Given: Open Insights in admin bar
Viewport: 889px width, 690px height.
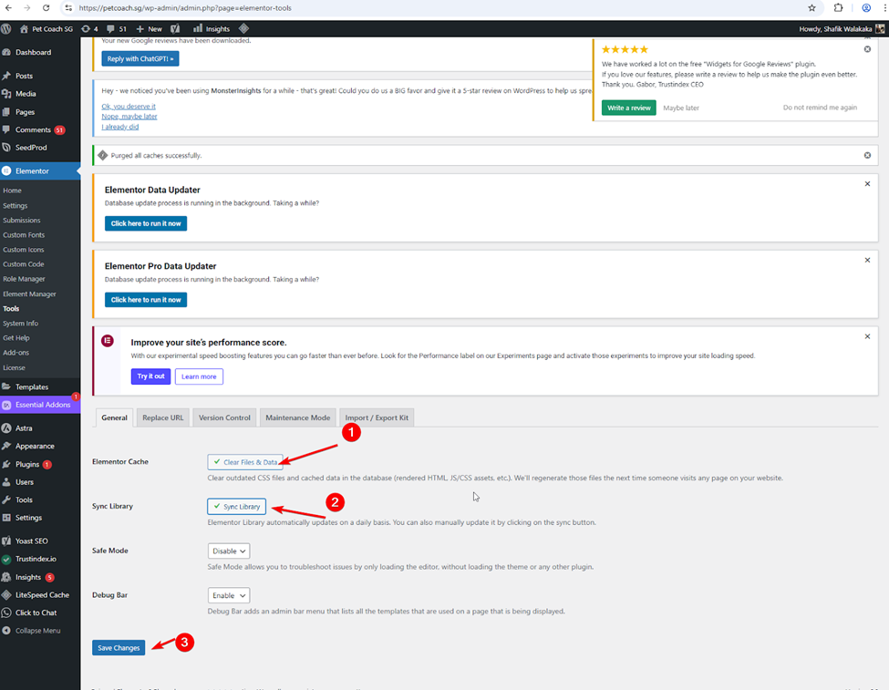Looking at the screenshot, I should [x=212, y=29].
